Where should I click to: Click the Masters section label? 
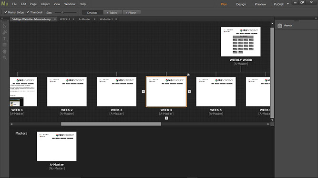21,133
